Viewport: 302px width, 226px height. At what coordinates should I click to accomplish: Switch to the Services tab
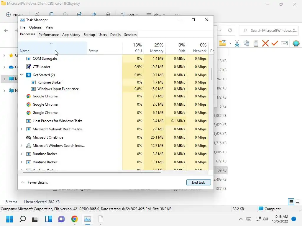pyautogui.click(x=130, y=35)
